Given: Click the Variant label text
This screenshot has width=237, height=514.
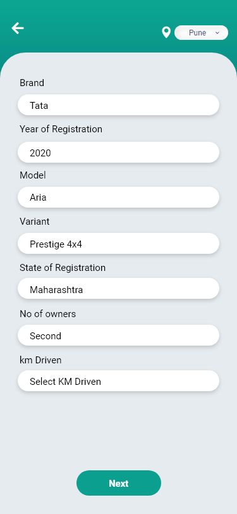Looking at the screenshot, I should 35,222.
